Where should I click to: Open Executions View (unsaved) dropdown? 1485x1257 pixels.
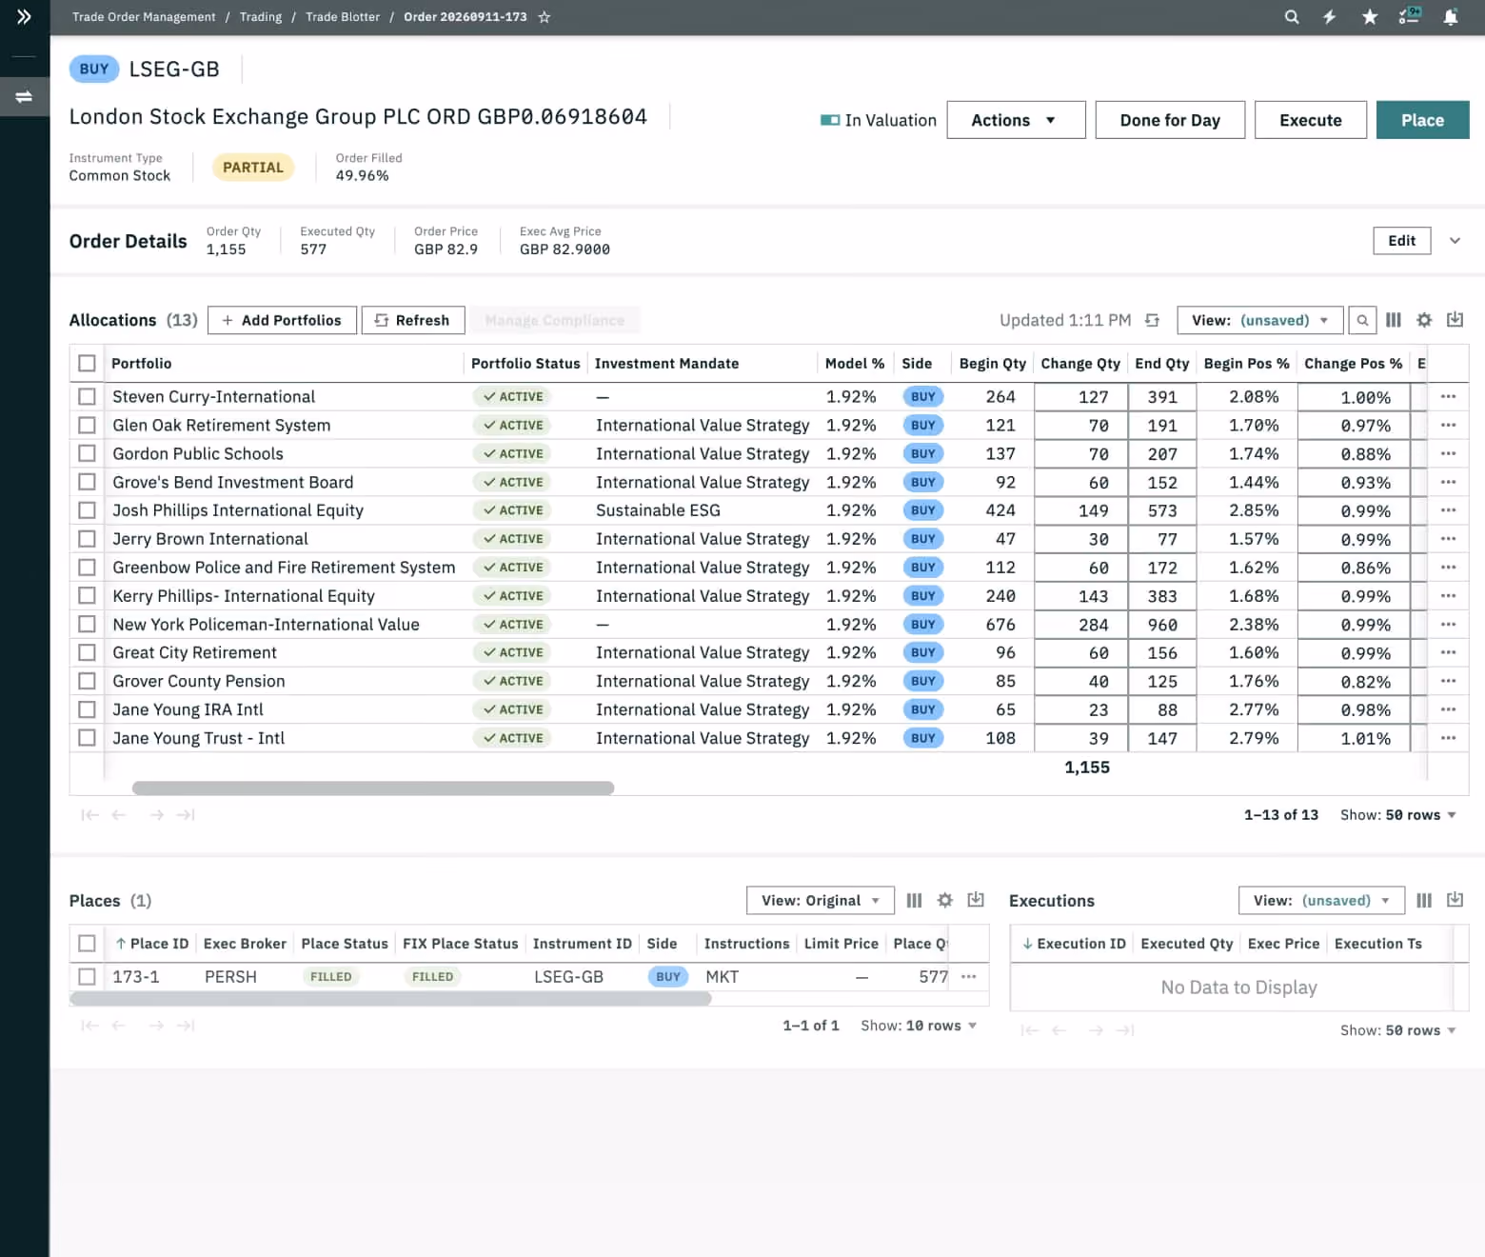click(x=1321, y=900)
